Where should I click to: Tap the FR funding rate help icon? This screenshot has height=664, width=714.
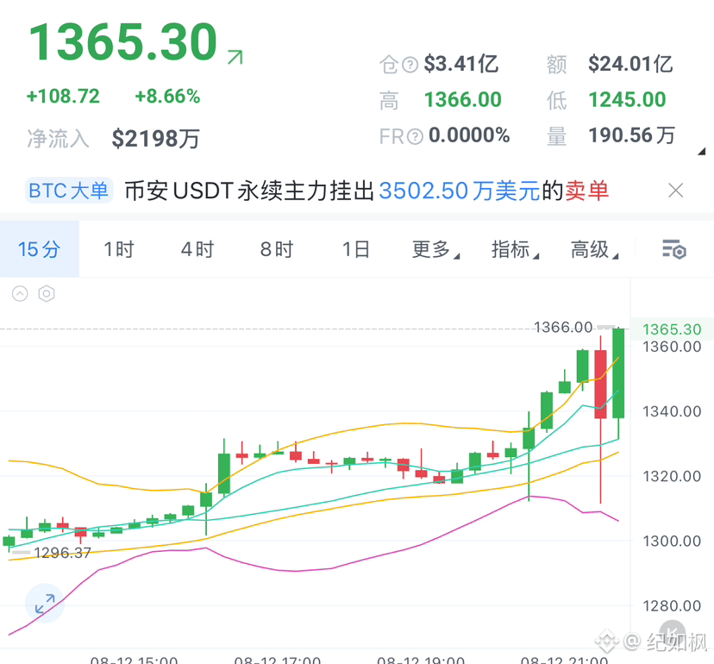pos(415,136)
